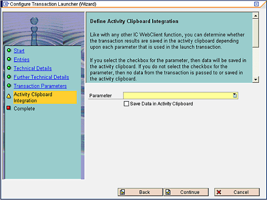Image resolution: width=267 pixels, height=200 pixels.
Task: Click the description scrollbar thumb
Action: [255, 33]
